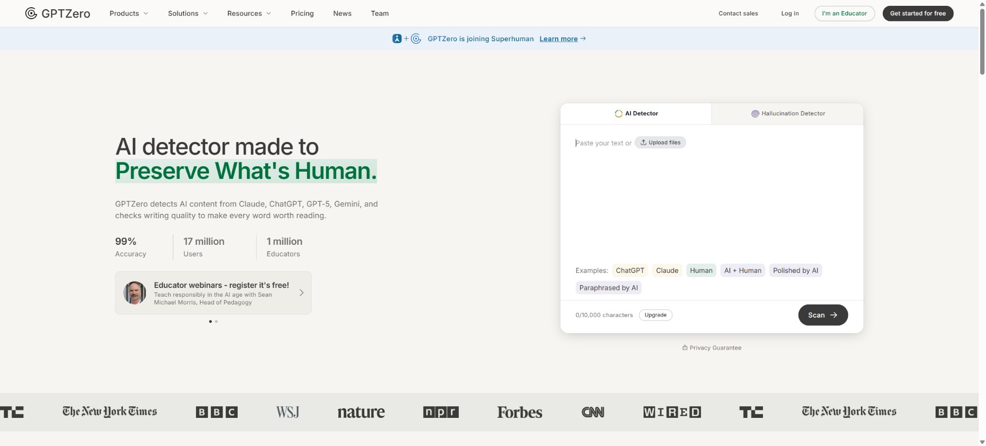
Task: Click Sean Michael Morris profile photo
Action: [x=135, y=293]
